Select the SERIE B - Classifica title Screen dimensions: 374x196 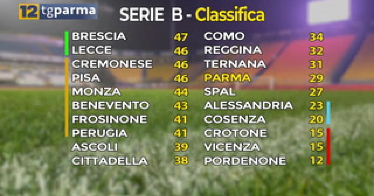192,15
